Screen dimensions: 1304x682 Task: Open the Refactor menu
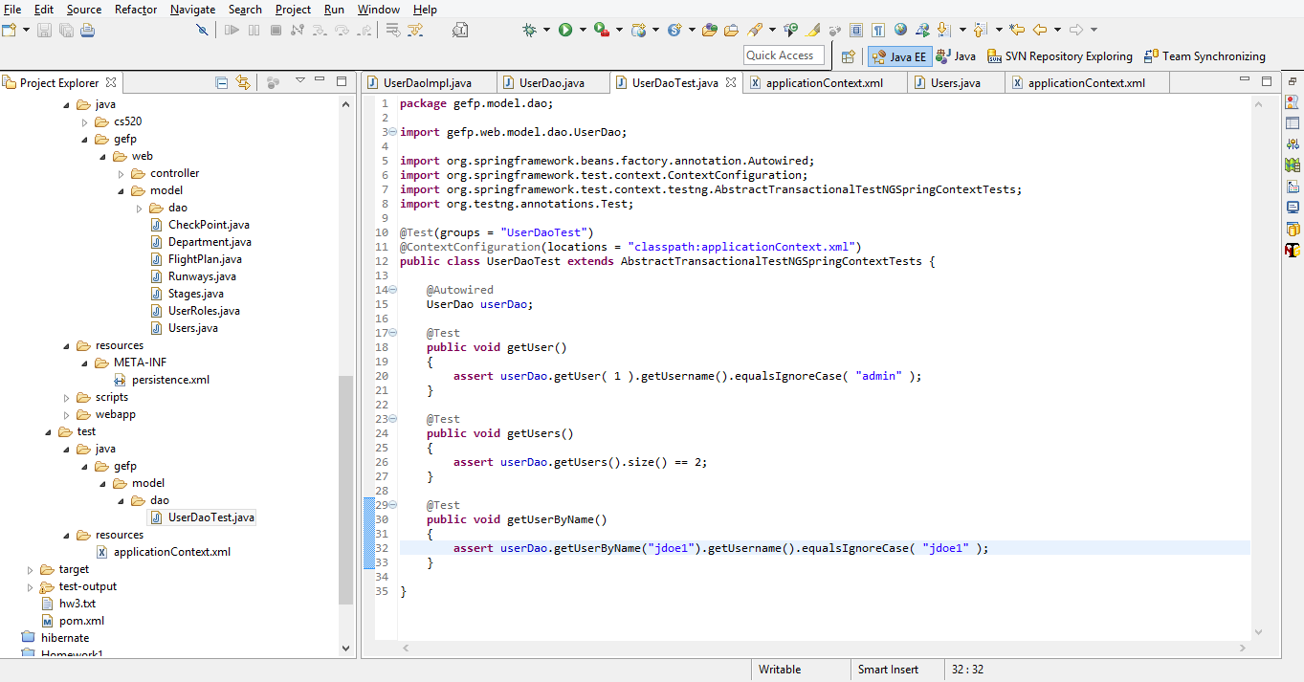(x=136, y=10)
